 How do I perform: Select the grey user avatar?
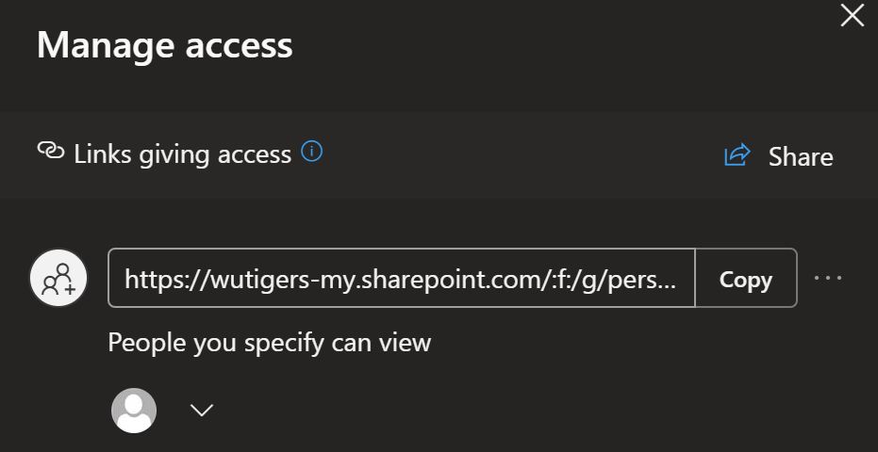[x=134, y=410]
